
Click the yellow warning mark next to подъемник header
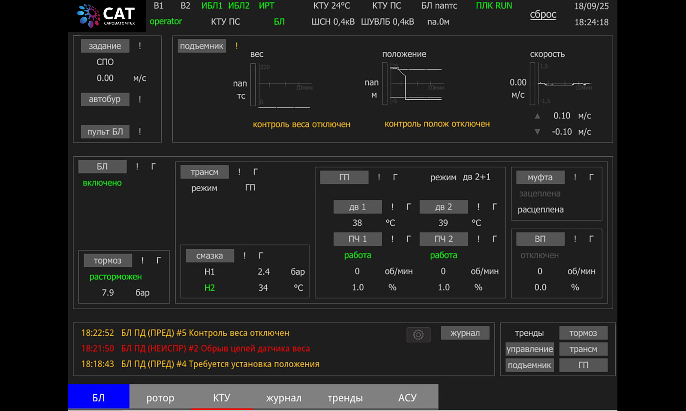point(236,46)
